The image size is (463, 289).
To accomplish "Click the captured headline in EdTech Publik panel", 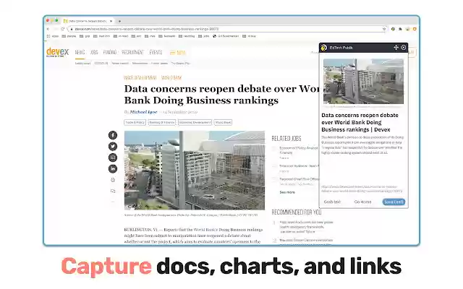I will (x=360, y=122).
